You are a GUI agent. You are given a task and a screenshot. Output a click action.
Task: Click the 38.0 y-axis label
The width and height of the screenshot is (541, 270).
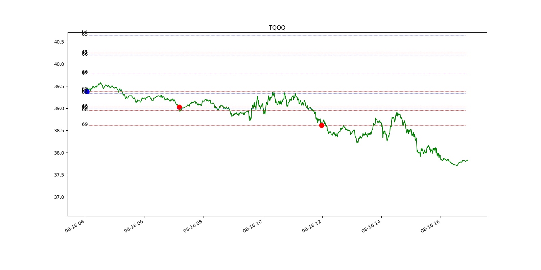pos(59,153)
